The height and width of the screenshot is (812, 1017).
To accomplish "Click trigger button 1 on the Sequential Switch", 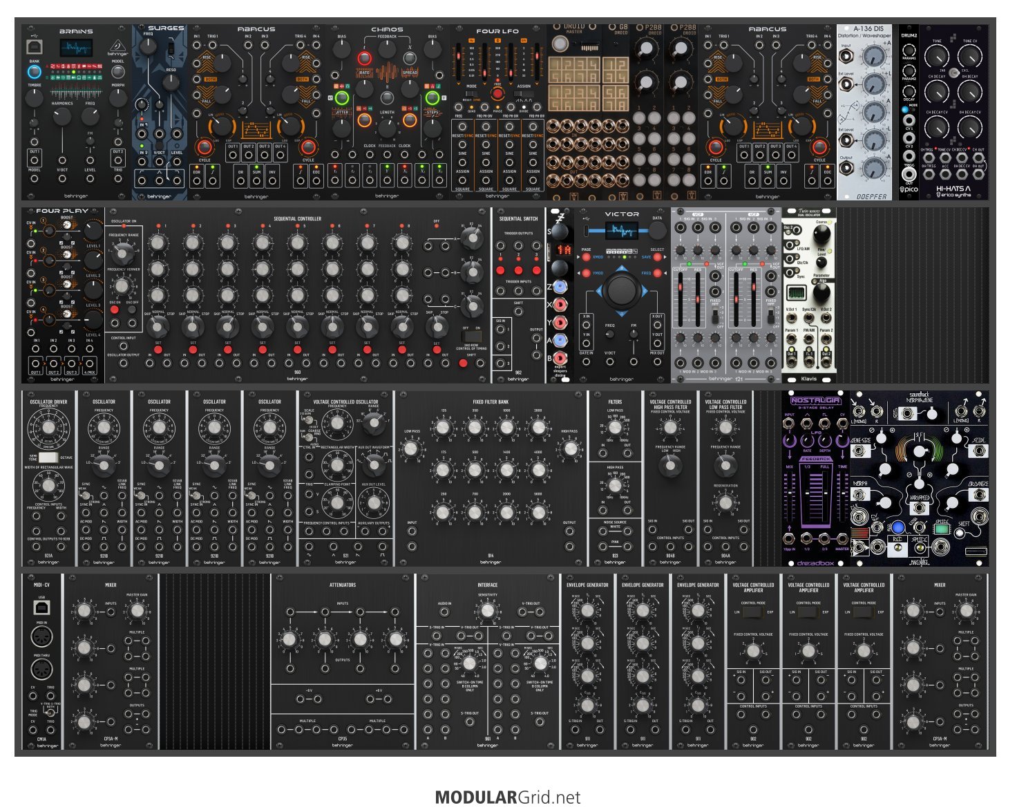I will coord(501,272).
